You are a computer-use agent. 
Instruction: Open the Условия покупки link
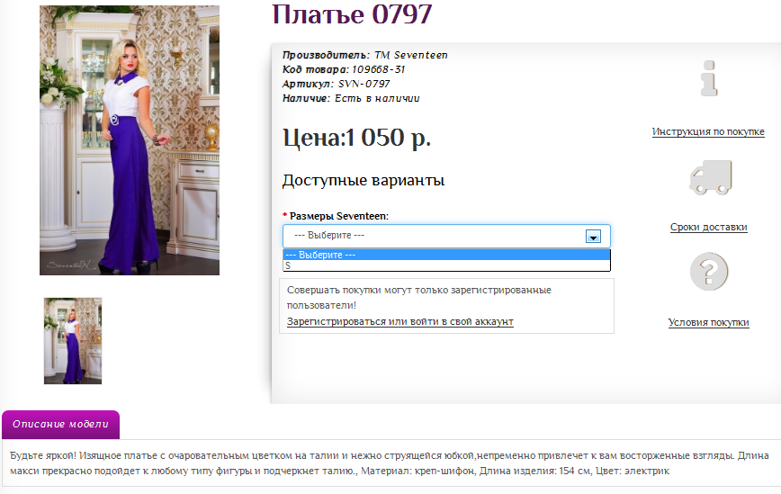coord(708,322)
